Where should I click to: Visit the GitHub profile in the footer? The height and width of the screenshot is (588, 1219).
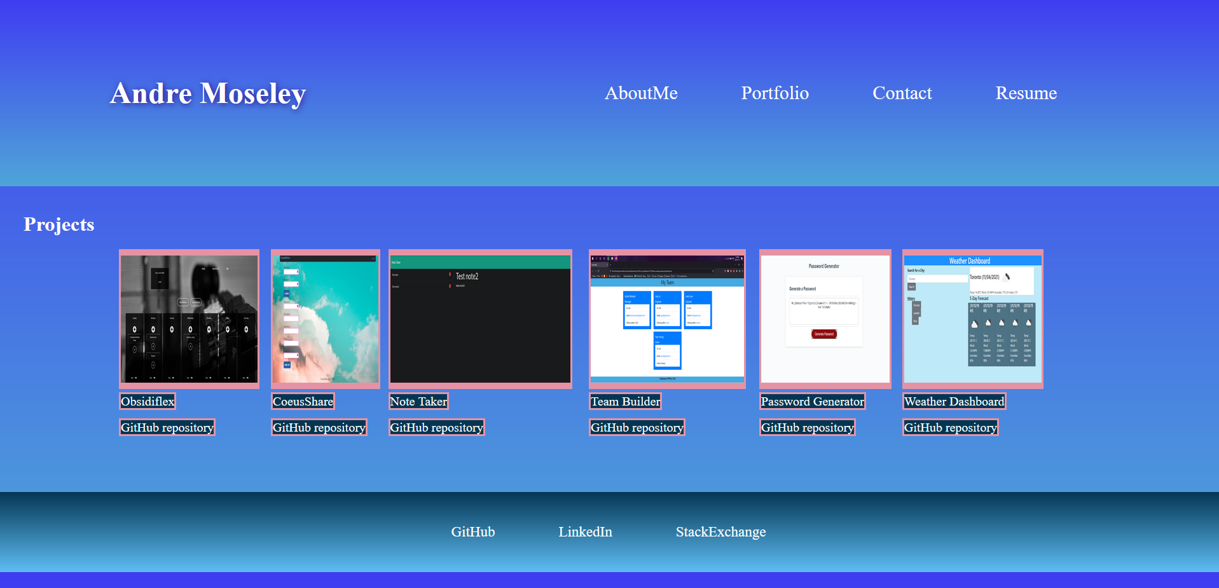472,531
